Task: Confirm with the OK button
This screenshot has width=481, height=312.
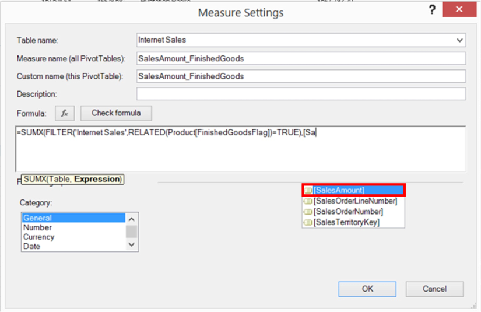Action: click(x=367, y=288)
